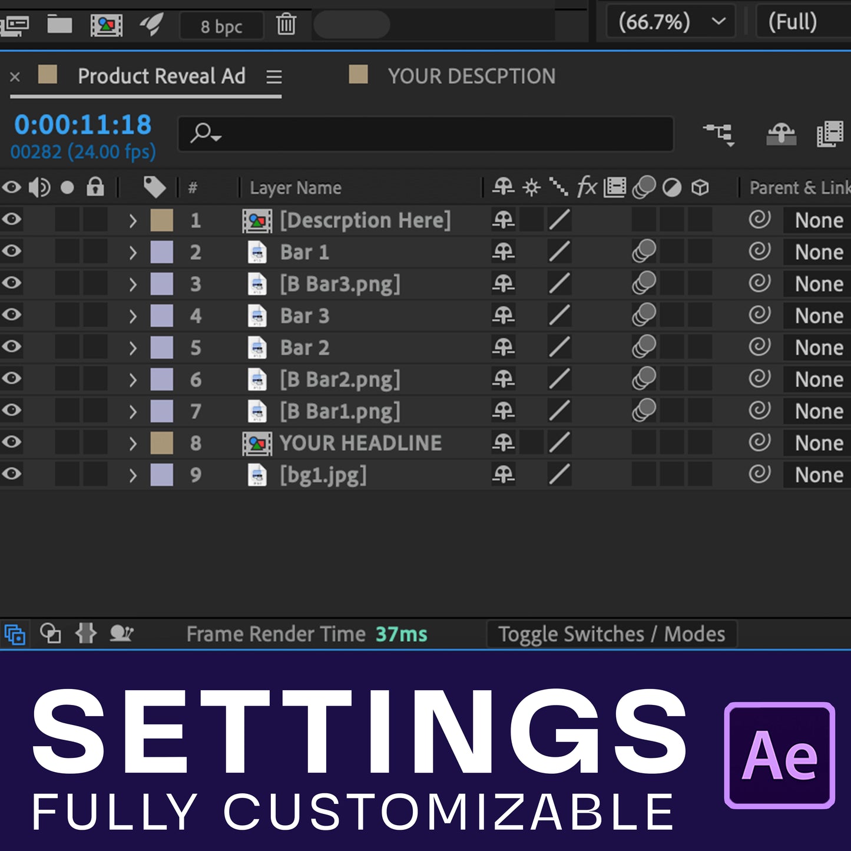
Task: Toggle motion blur switch on Bar 3 layer
Action: click(644, 315)
